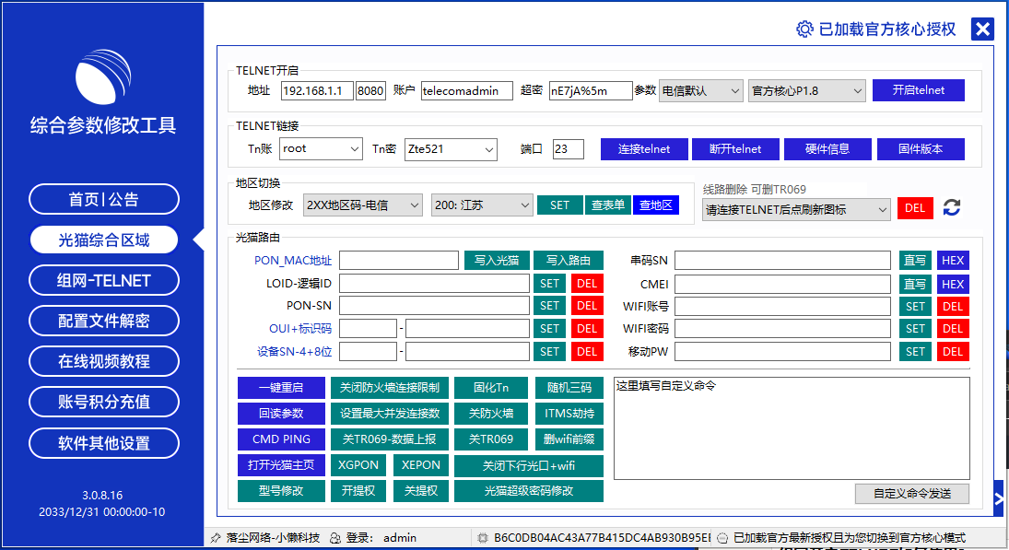Open 配置文件解密 section
This screenshot has height=550, width=1009.
103,321
